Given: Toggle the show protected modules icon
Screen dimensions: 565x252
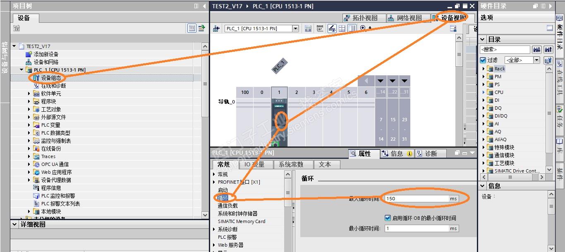Looking at the screenshot, I should pos(332,29).
